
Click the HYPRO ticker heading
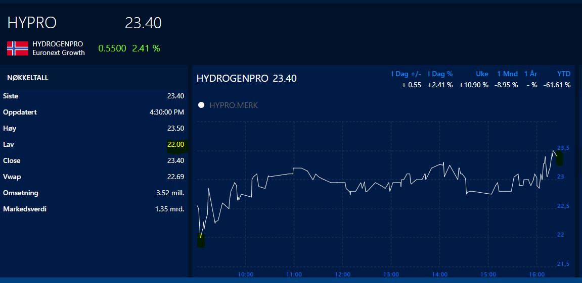point(32,23)
